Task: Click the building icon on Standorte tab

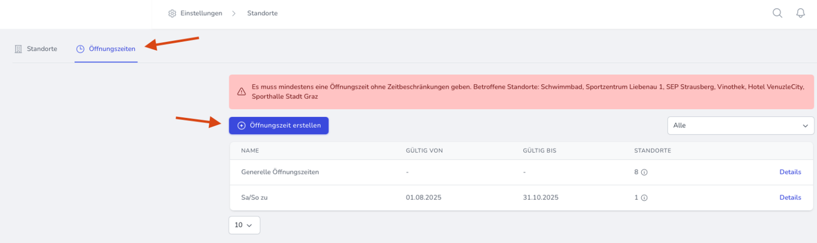Action: coord(18,49)
